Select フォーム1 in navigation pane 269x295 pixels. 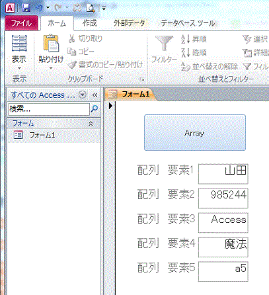click(x=54, y=135)
